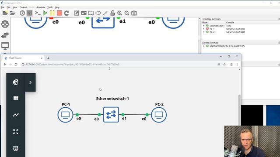Click the new blank project folder icon
The width and height of the screenshot is (280, 157).
(x=5, y=13)
